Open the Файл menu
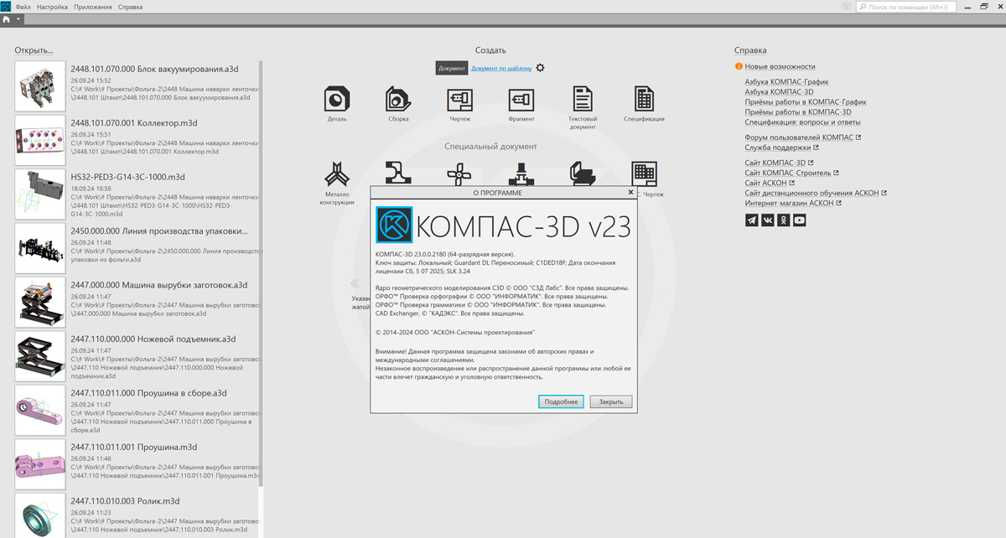The height and width of the screenshot is (538, 1006). tap(23, 7)
